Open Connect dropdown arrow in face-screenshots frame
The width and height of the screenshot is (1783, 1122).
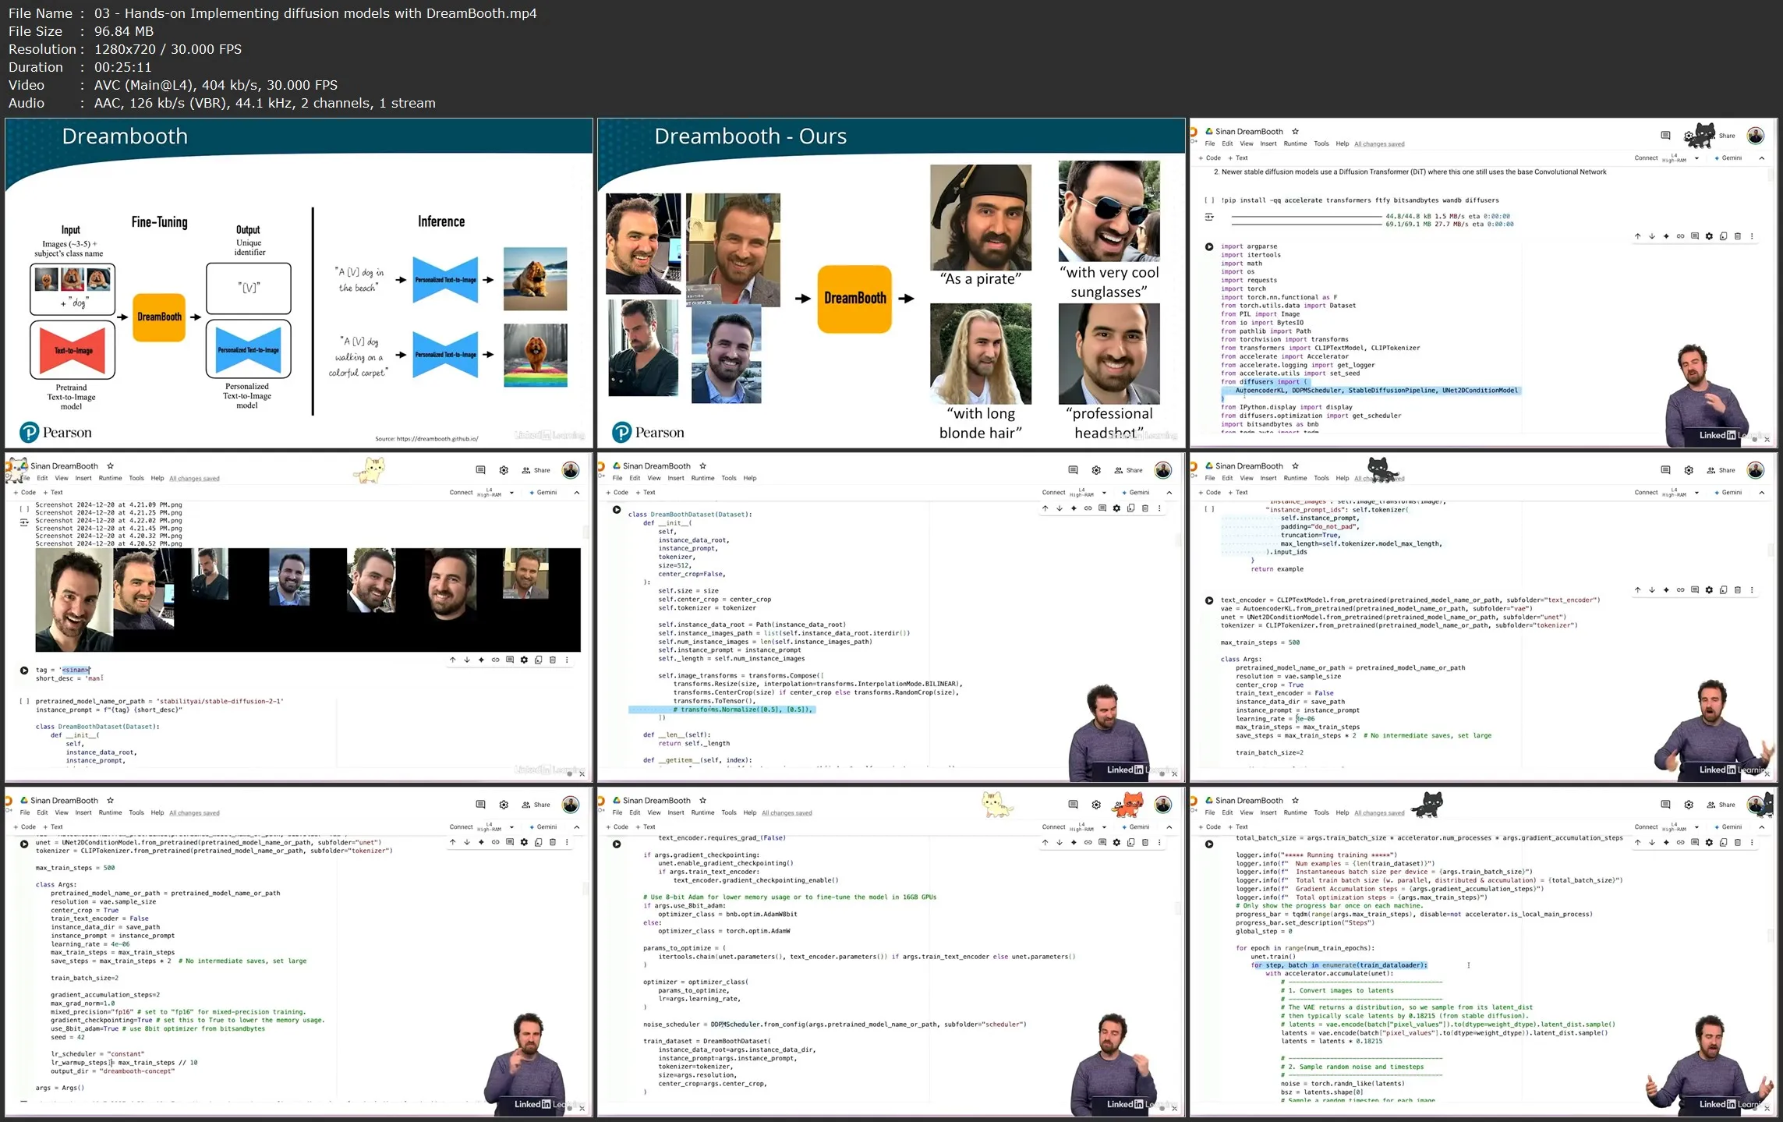[511, 493]
